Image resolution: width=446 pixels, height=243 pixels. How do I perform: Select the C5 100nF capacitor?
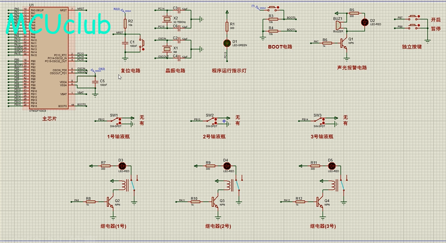pyautogui.click(x=95, y=82)
